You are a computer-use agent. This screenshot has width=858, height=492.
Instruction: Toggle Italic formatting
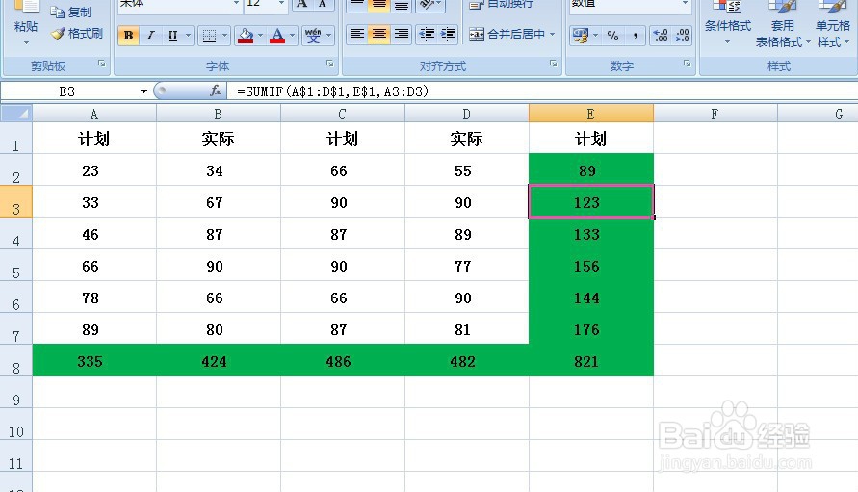[150, 36]
